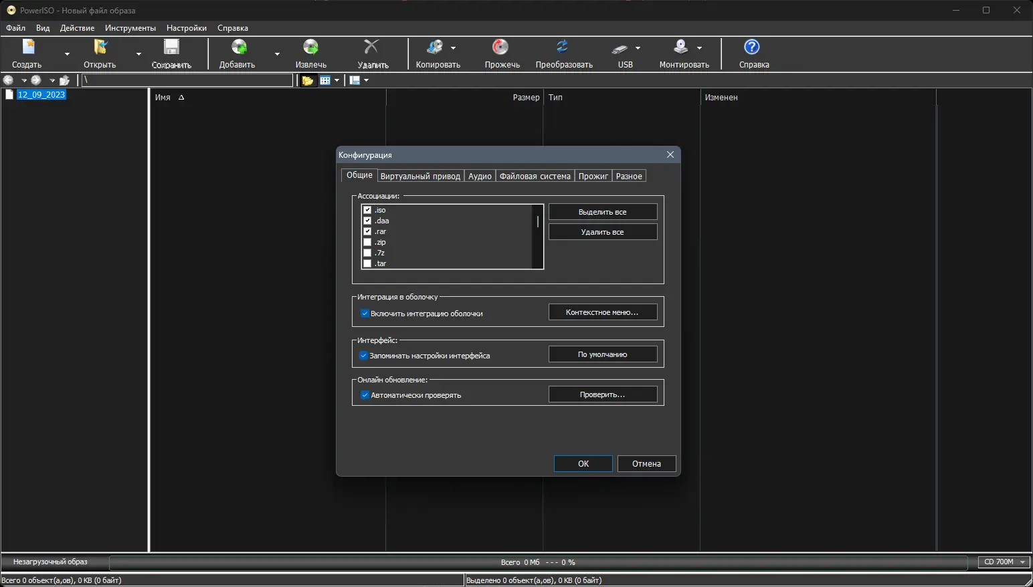Expand the Копировать dropdown arrow
Screen dimensions: 1033x587
tap(453, 48)
